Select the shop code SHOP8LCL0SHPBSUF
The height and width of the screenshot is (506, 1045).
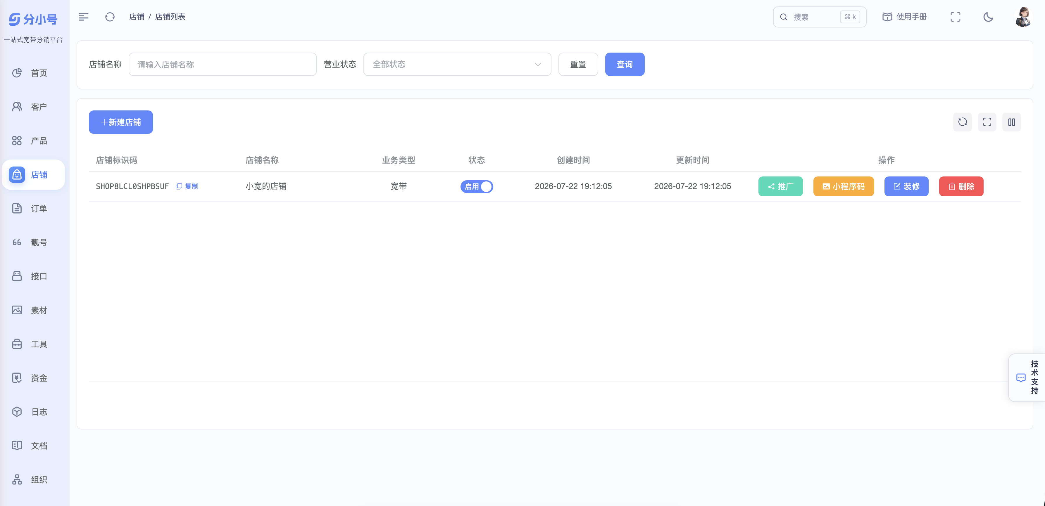132,186
